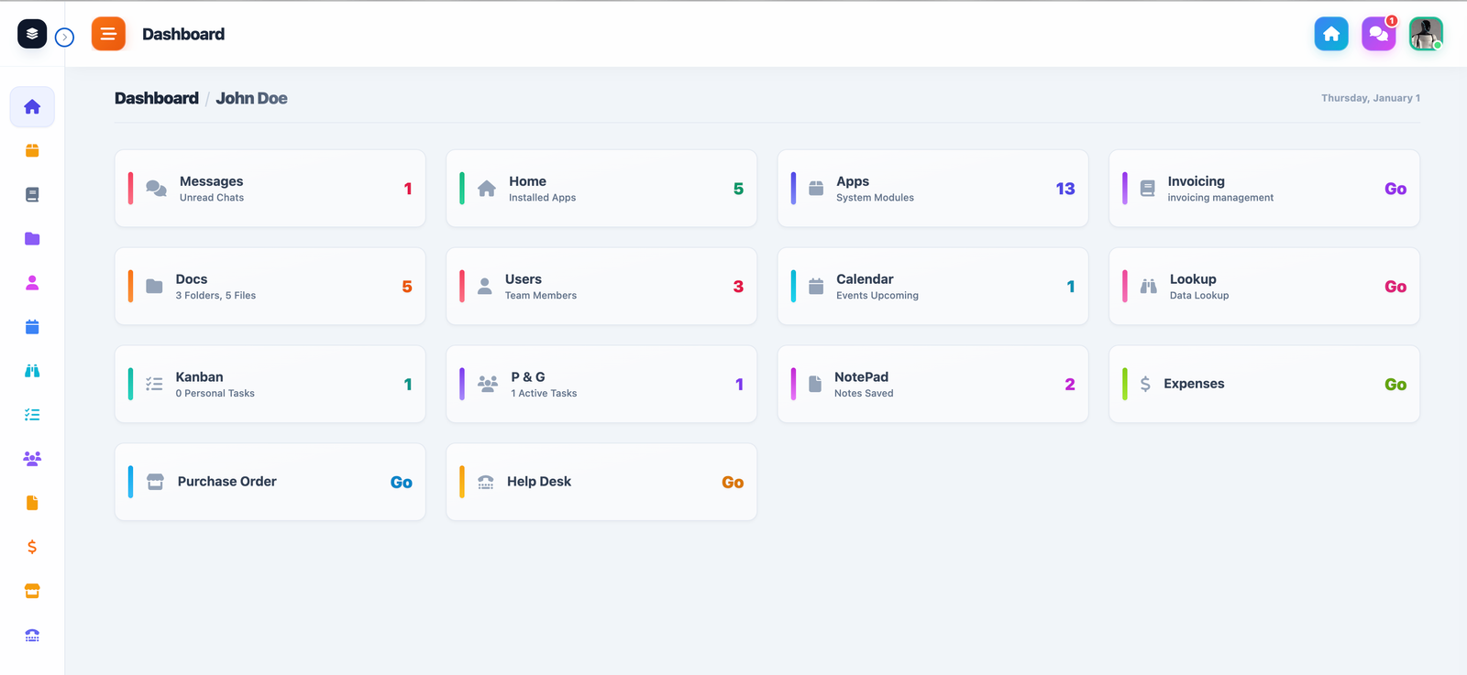Click the orange hamburger menu button
1467x675 pixels.
tap(108, 34)
